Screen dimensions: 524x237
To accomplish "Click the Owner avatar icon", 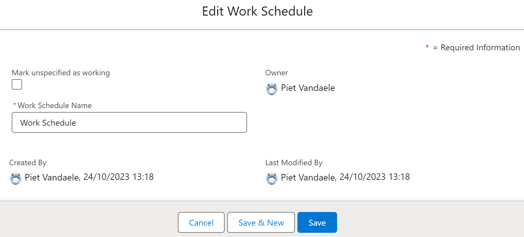I will pyautogui.click(x=271, y=88).
